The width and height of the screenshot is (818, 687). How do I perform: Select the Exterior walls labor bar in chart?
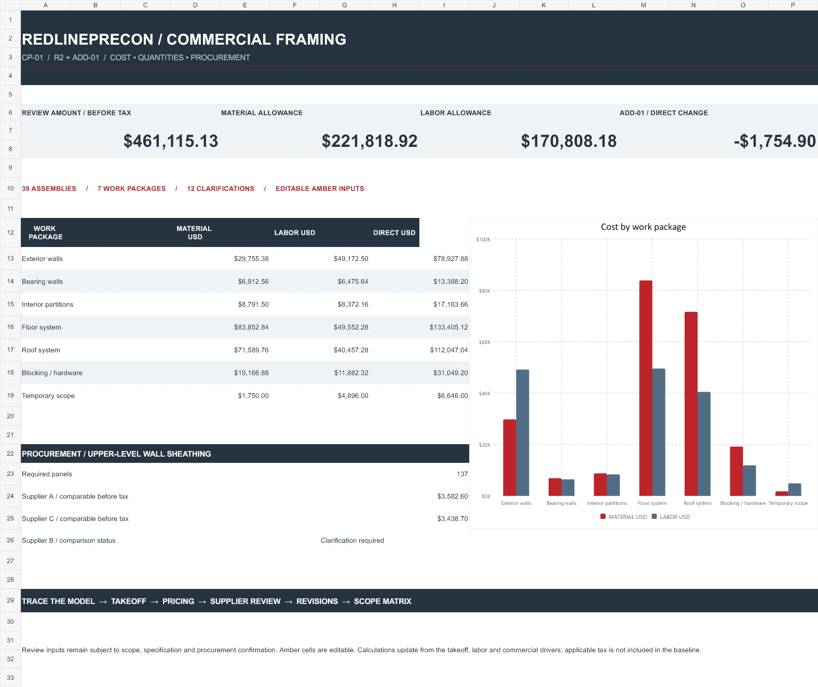pyautogui.click(x=523, y=433)
